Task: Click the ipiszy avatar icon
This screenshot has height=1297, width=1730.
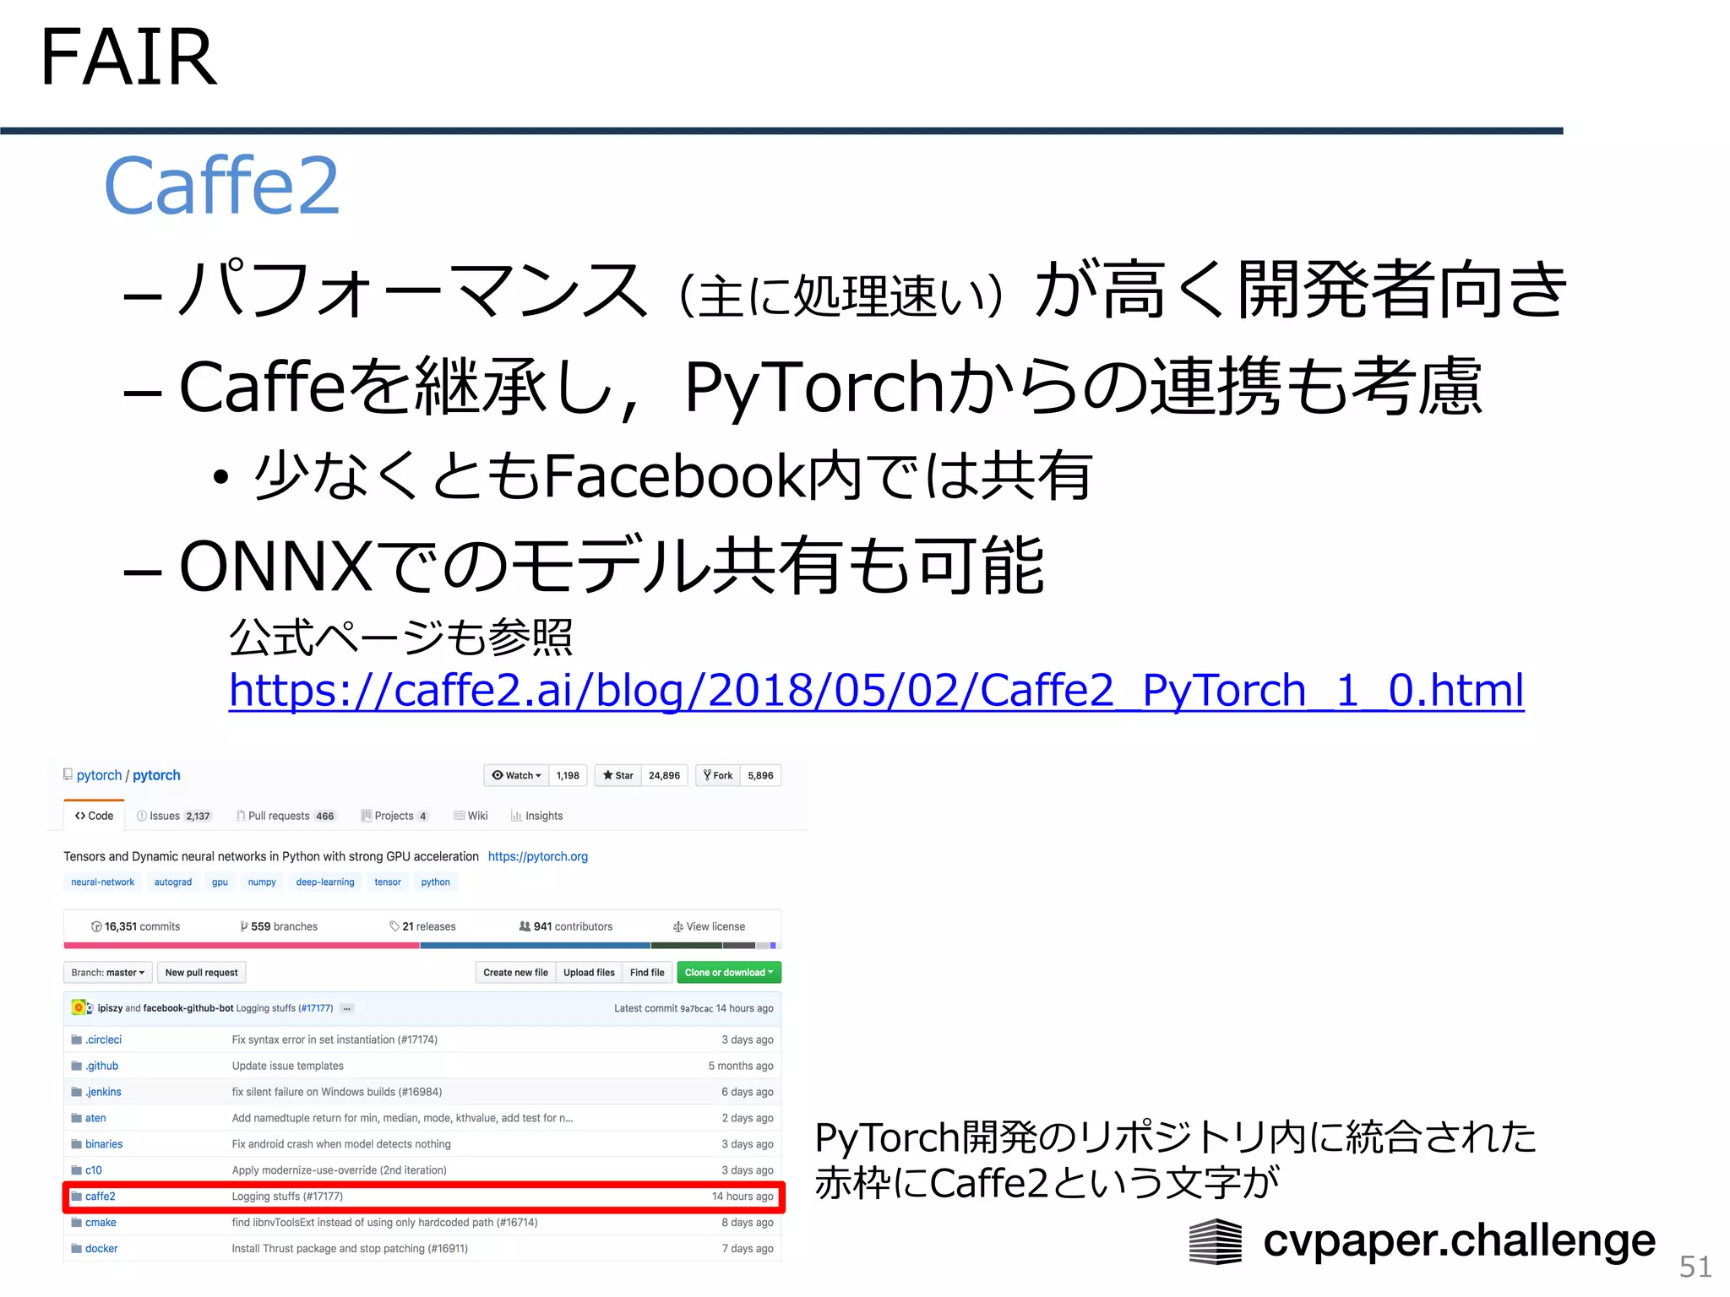Action: (x=79, y=1007)
